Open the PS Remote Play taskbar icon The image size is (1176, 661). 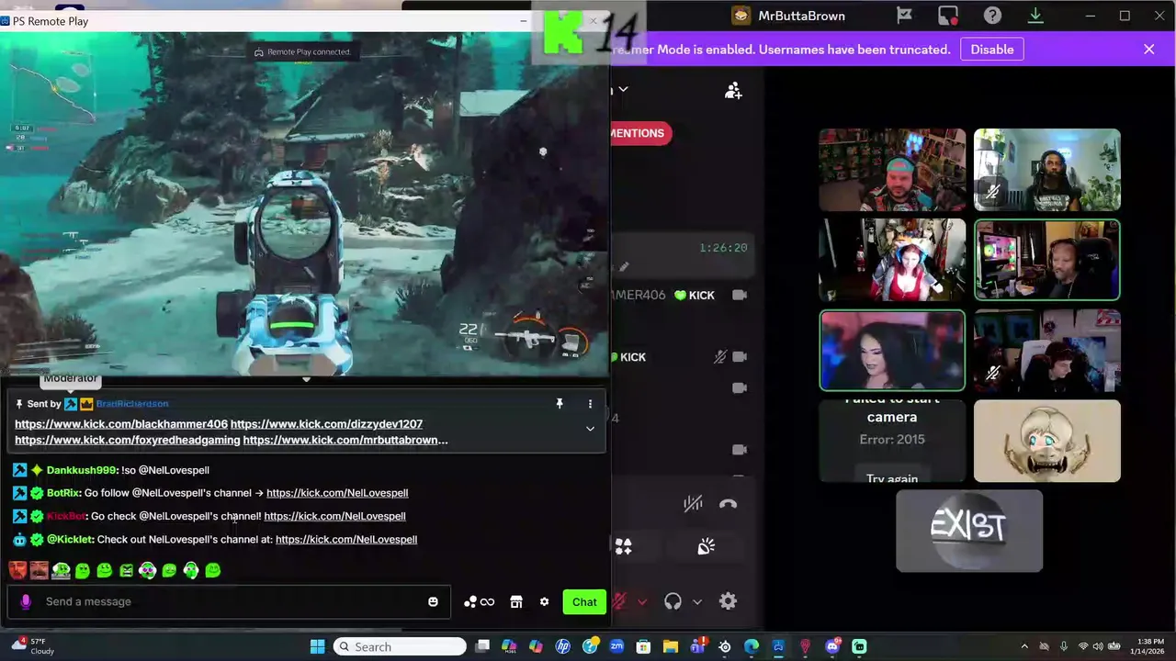pyautogui.click(x=778, y=646)
